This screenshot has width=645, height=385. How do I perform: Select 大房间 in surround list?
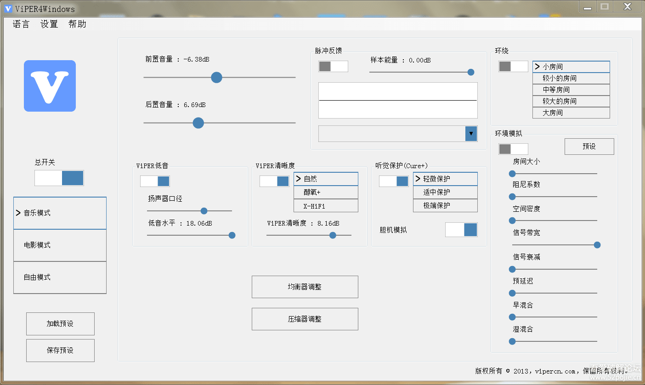[x=571, y=113]
